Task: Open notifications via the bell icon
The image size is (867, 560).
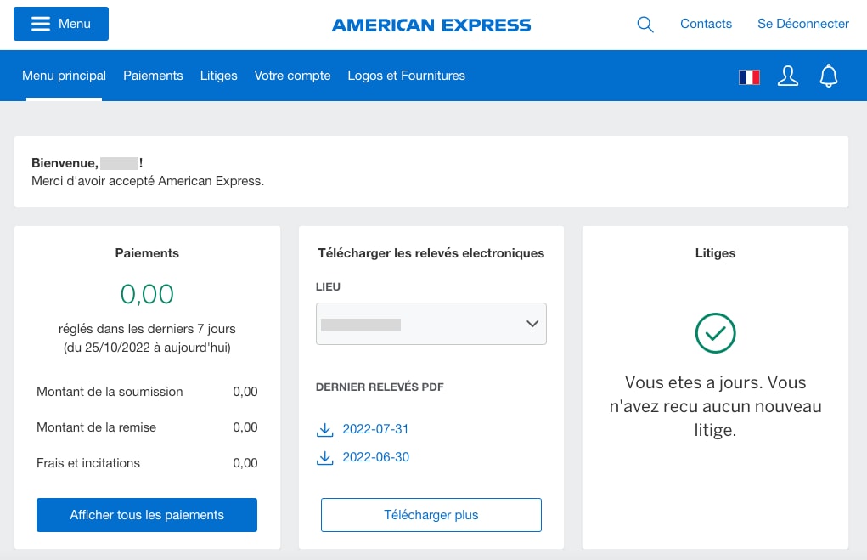Action: click(828, 76)
